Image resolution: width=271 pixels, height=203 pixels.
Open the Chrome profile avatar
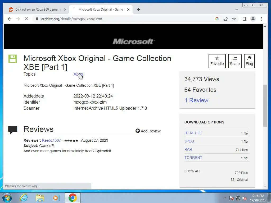253,19
